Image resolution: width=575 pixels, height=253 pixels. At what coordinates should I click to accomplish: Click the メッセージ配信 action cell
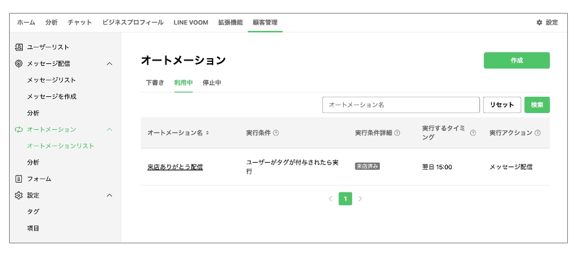click(511, 167)
